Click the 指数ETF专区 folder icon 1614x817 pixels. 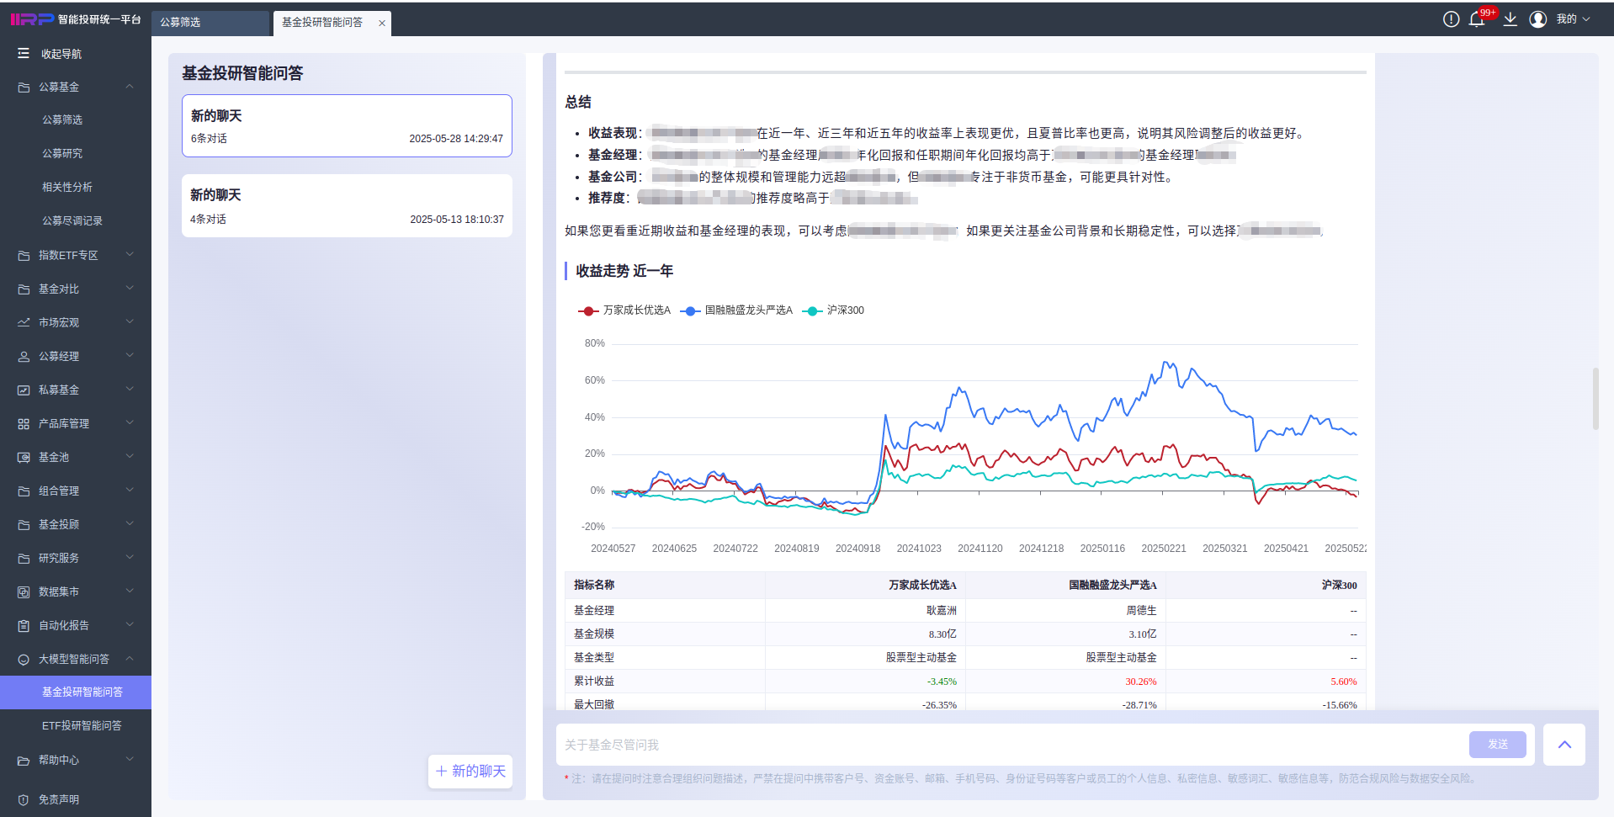(x=24, y=256)
